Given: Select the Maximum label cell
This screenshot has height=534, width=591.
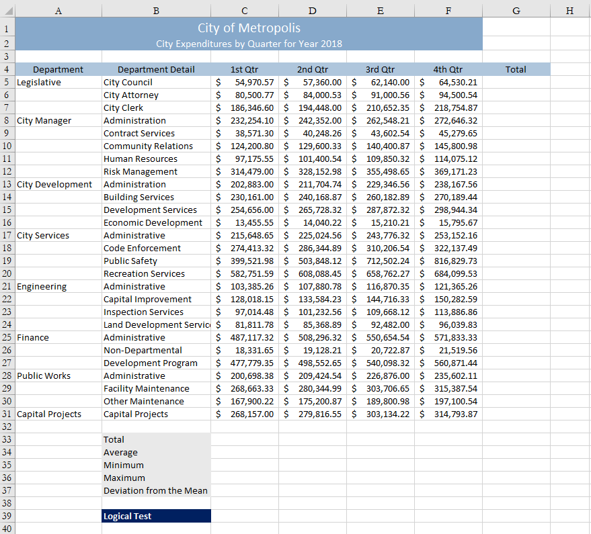Looking at the screenshot, I should 156,478.
